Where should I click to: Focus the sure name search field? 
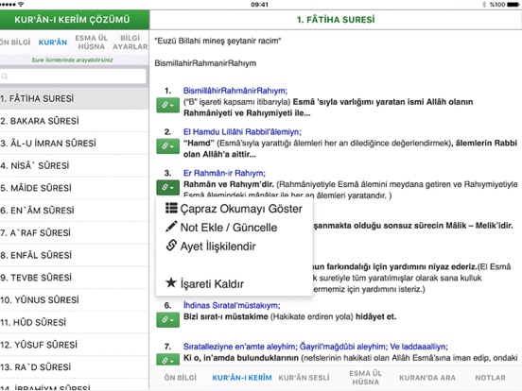coord(73,76)
